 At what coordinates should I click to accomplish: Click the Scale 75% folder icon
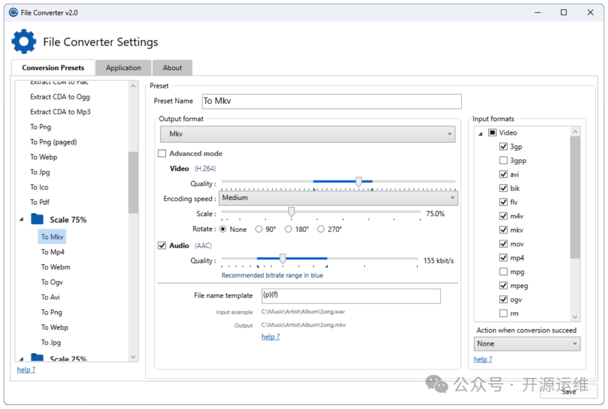[x=37, y=219]
